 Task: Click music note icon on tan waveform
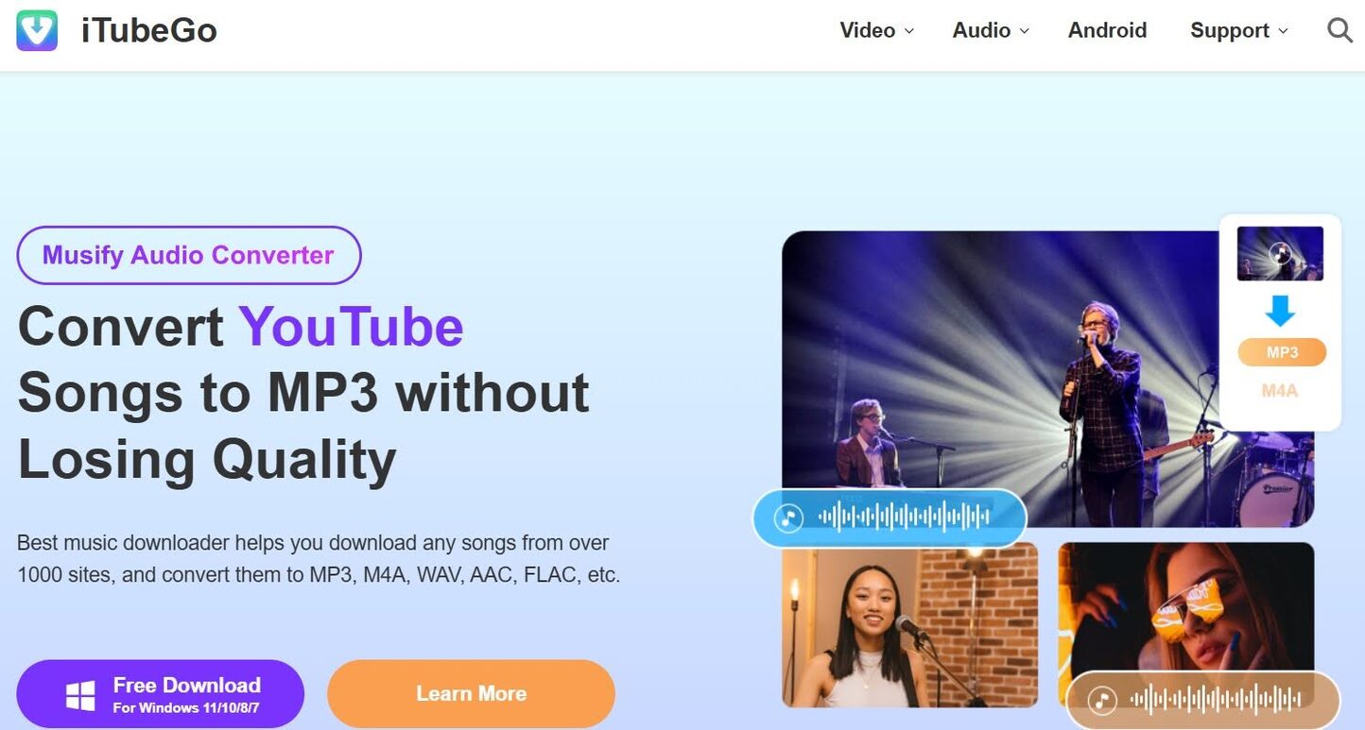tap(1101, 701)
